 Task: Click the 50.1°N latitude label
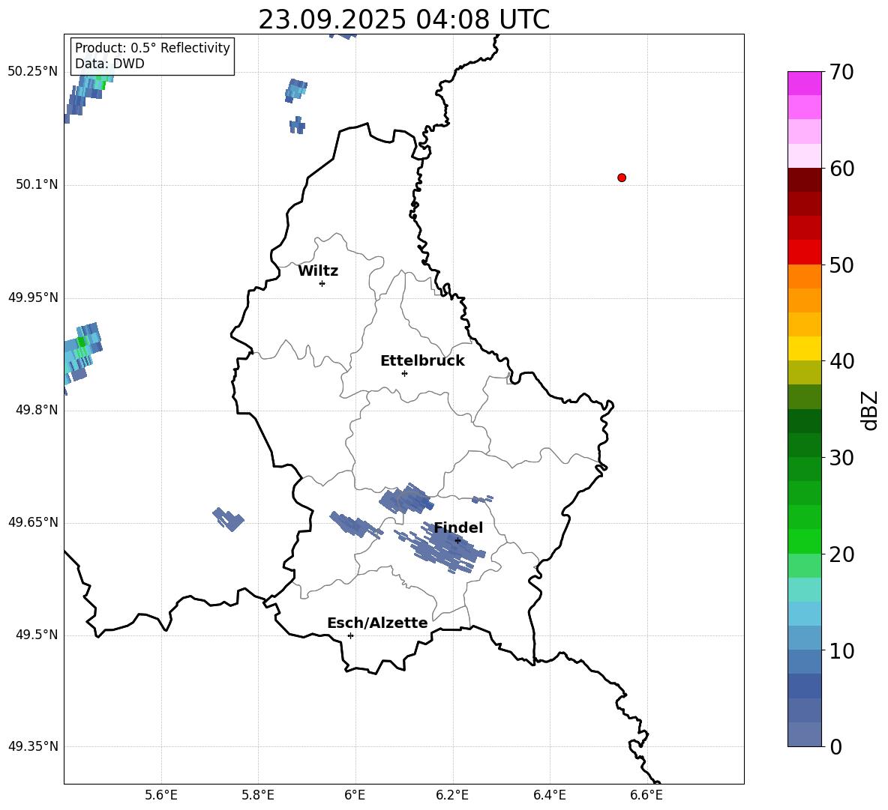click(x=36, y=184)
